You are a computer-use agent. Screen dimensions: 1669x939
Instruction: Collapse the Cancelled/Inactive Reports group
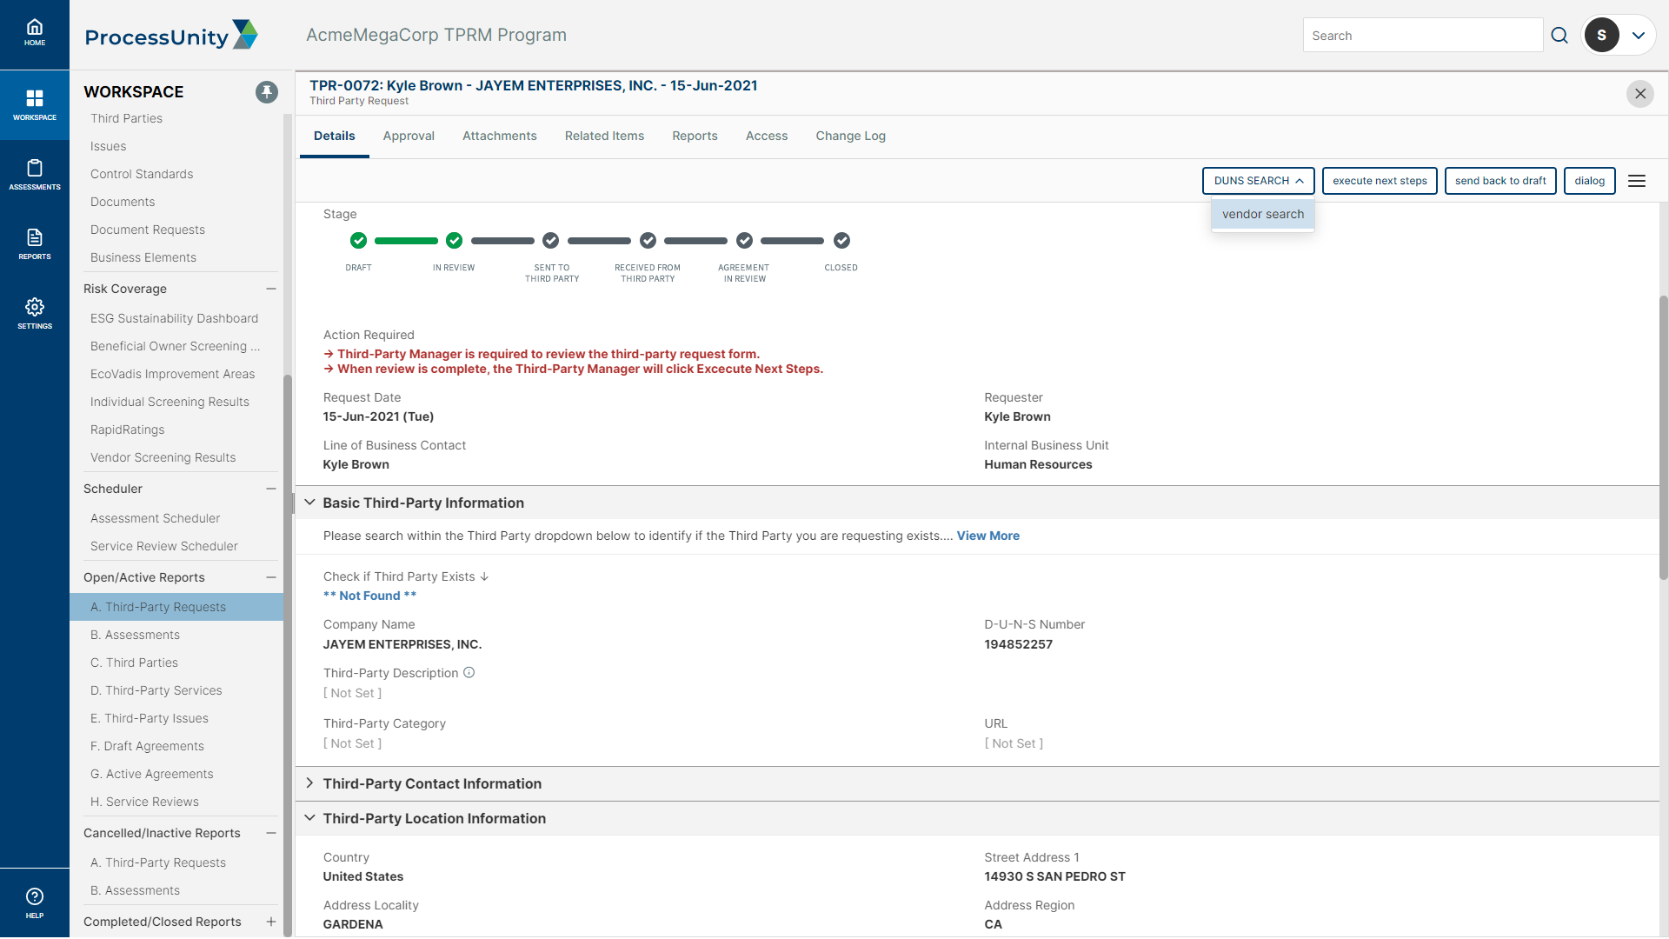[x=271, y=833]
